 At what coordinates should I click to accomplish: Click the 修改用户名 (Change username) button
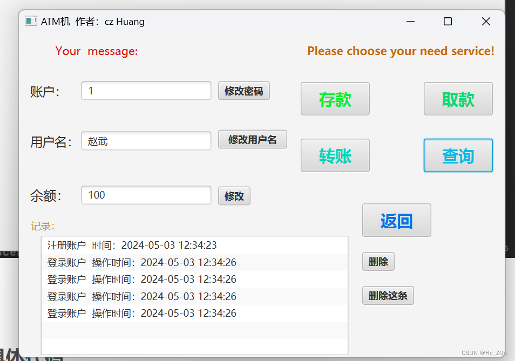coord(252,139)
